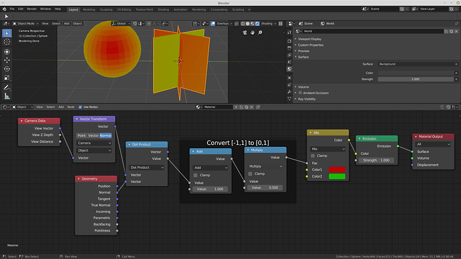Open the File menu
Screen dimensions: 461x259
[12, 9]
